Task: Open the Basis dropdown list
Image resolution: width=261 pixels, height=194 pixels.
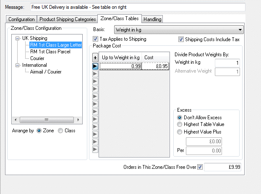Action: [240, 30]
